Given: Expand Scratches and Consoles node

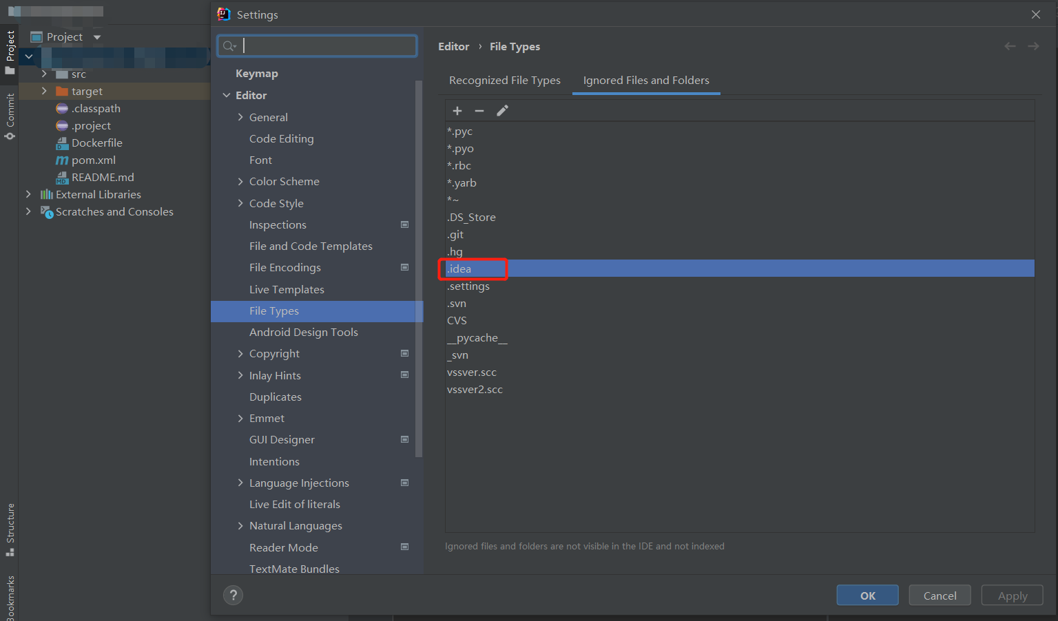Looking at the screenshot, I should 28,211.
